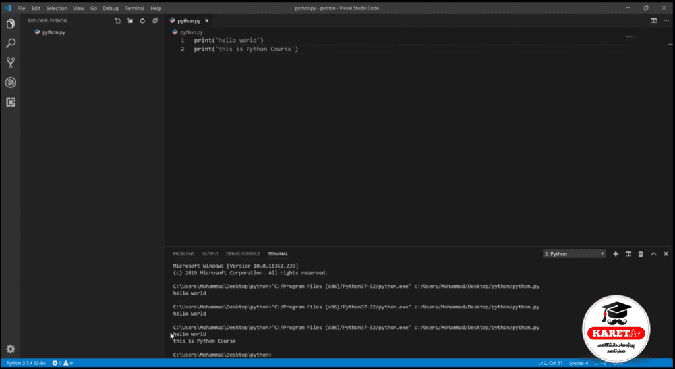Image resolution: width=675 pixels, height=369 pixels.
Task: Kill the terminal with trash icon
Action: click(641, 254)
